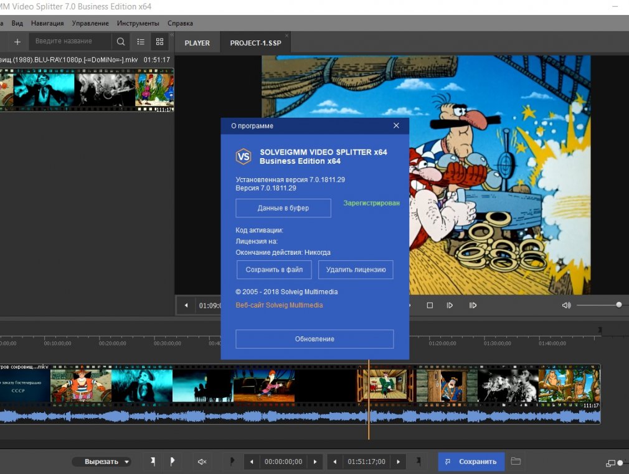
Task: Click timeline ruler at 01:30:00;00
Action: point(498,344)
